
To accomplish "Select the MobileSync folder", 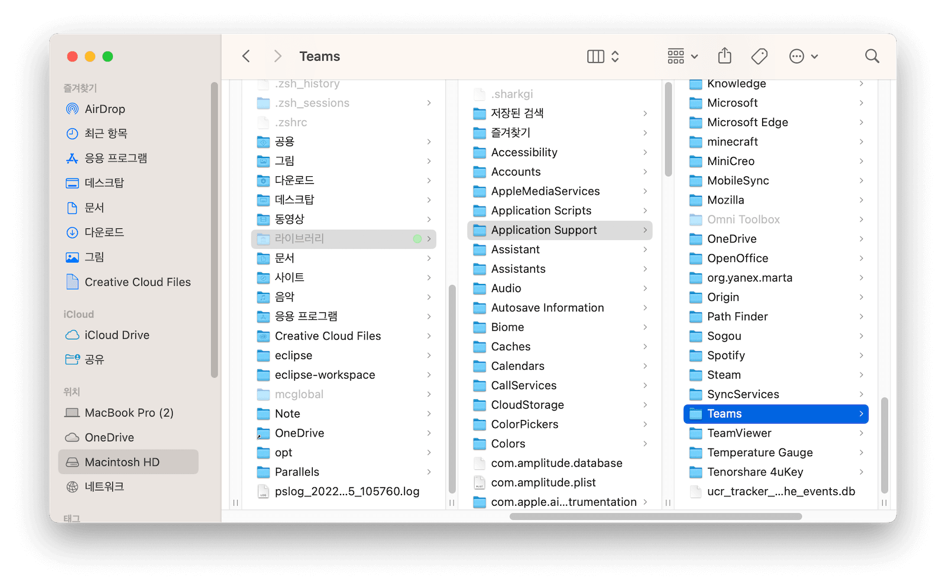I will (x=776, y=181).
